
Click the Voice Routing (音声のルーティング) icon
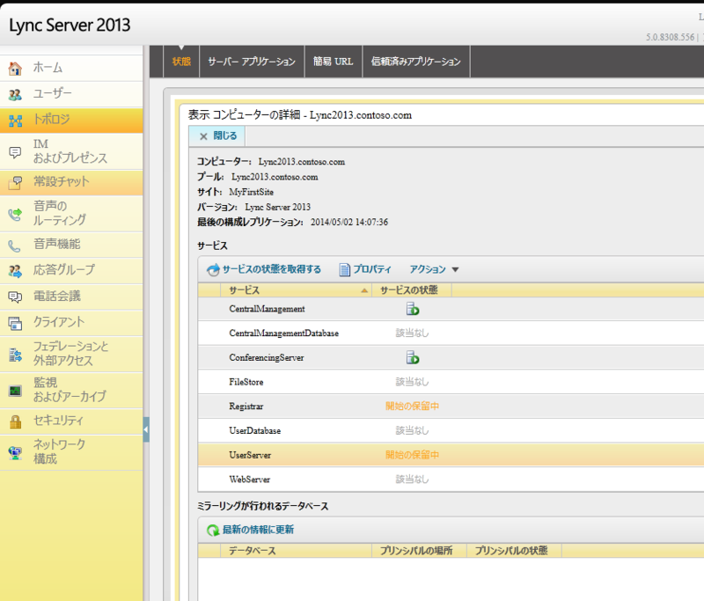pyautogui.click(x=15, y=214)
